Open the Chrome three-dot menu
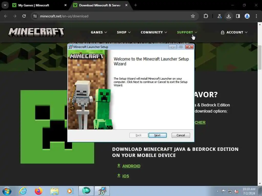The image size is (262, 196). (x=256, y=16)
